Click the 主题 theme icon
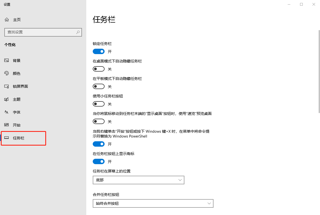This screenshot has width=320, height=215. 7,99
